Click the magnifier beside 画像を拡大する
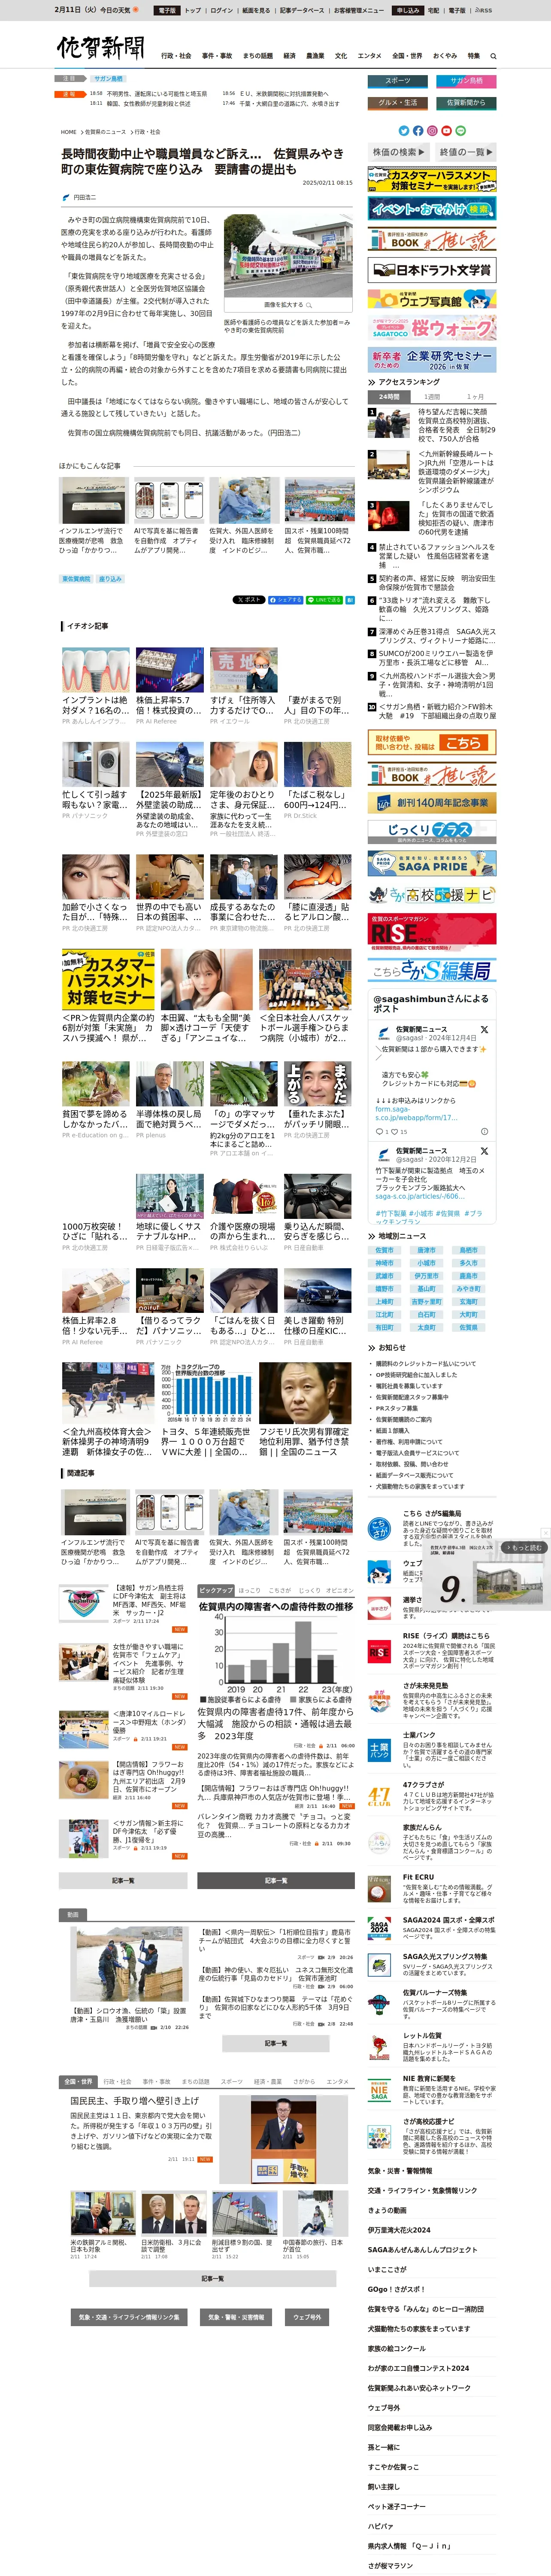Image resolution: width=551 pixels, height=2576 pixels. (x=309, y=304)
